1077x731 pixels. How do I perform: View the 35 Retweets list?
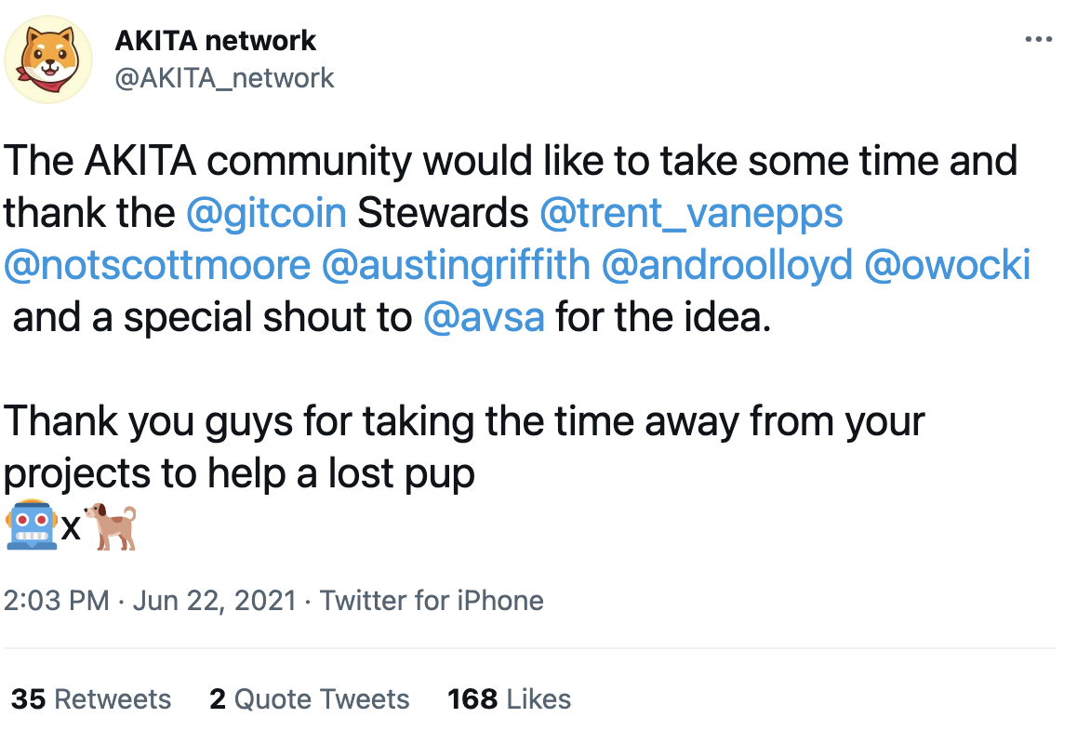[91, 698]
